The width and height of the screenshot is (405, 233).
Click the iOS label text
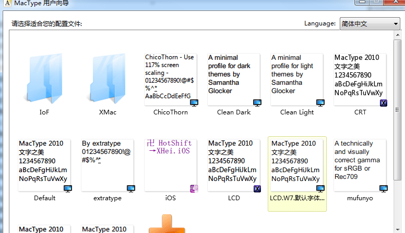[x=171, y=198]
